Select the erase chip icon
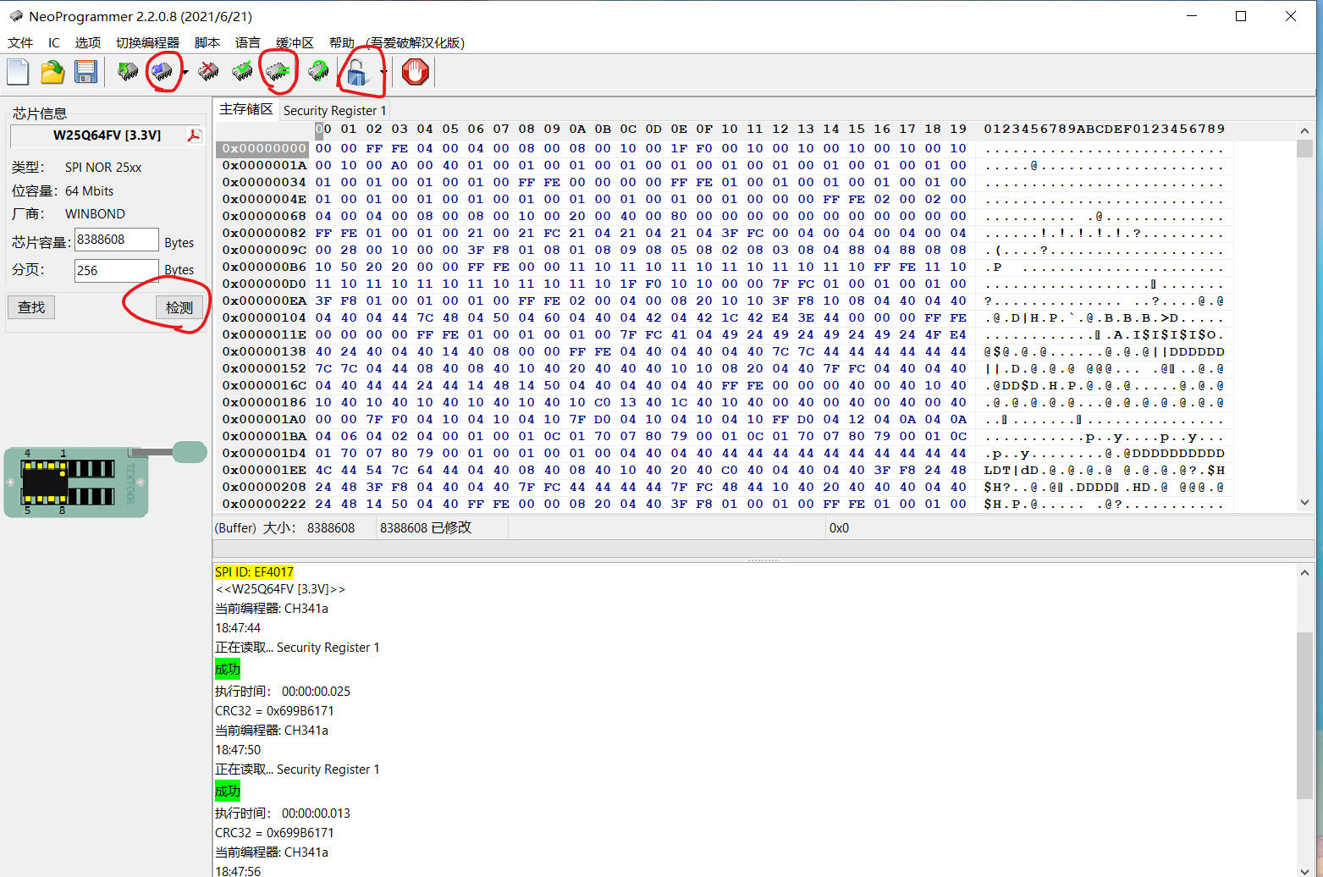 tap(207, 72)
